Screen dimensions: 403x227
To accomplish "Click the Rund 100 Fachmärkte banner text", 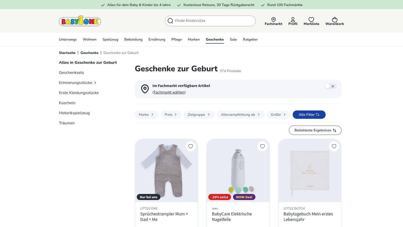I will [285, 5].
